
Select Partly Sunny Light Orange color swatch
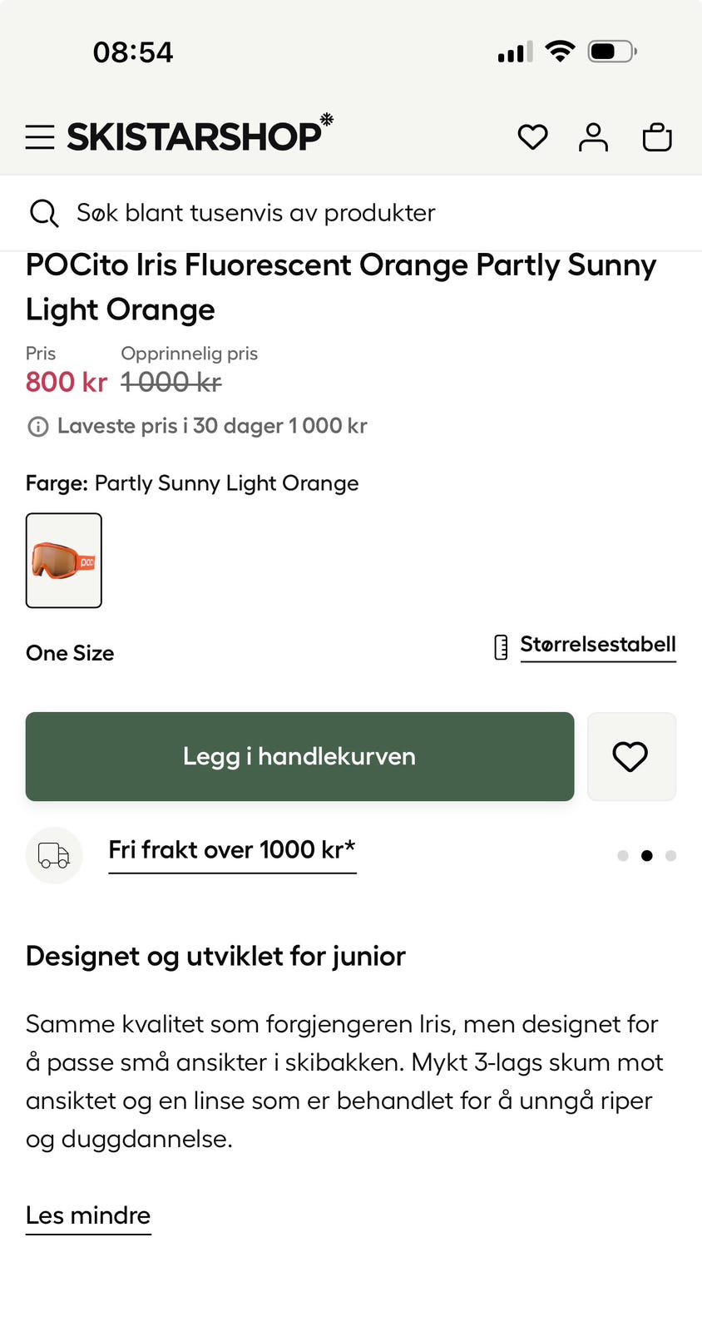tap(64, 560)
